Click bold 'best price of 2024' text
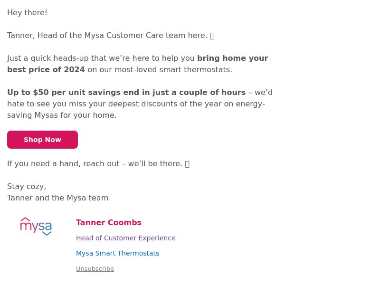This screenshot has width=380, height=285. pyautogui.click(x=46, y=70)
